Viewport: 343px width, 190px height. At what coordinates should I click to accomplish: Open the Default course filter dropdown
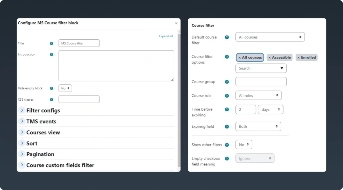coord(270,37)
